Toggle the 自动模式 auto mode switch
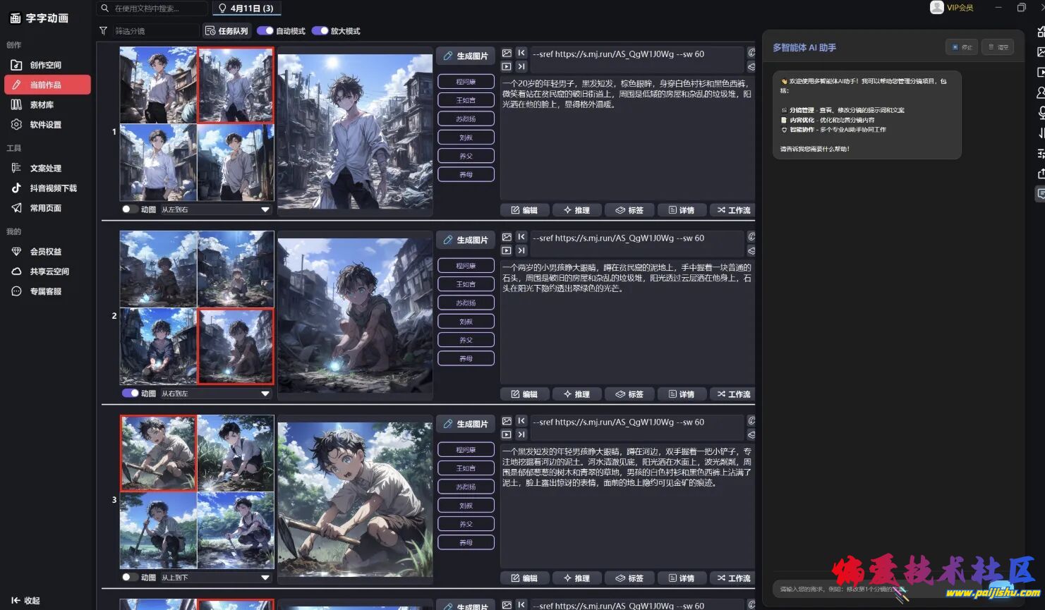The height and width of the screenshot is (610, 1045). click(265, 31)
